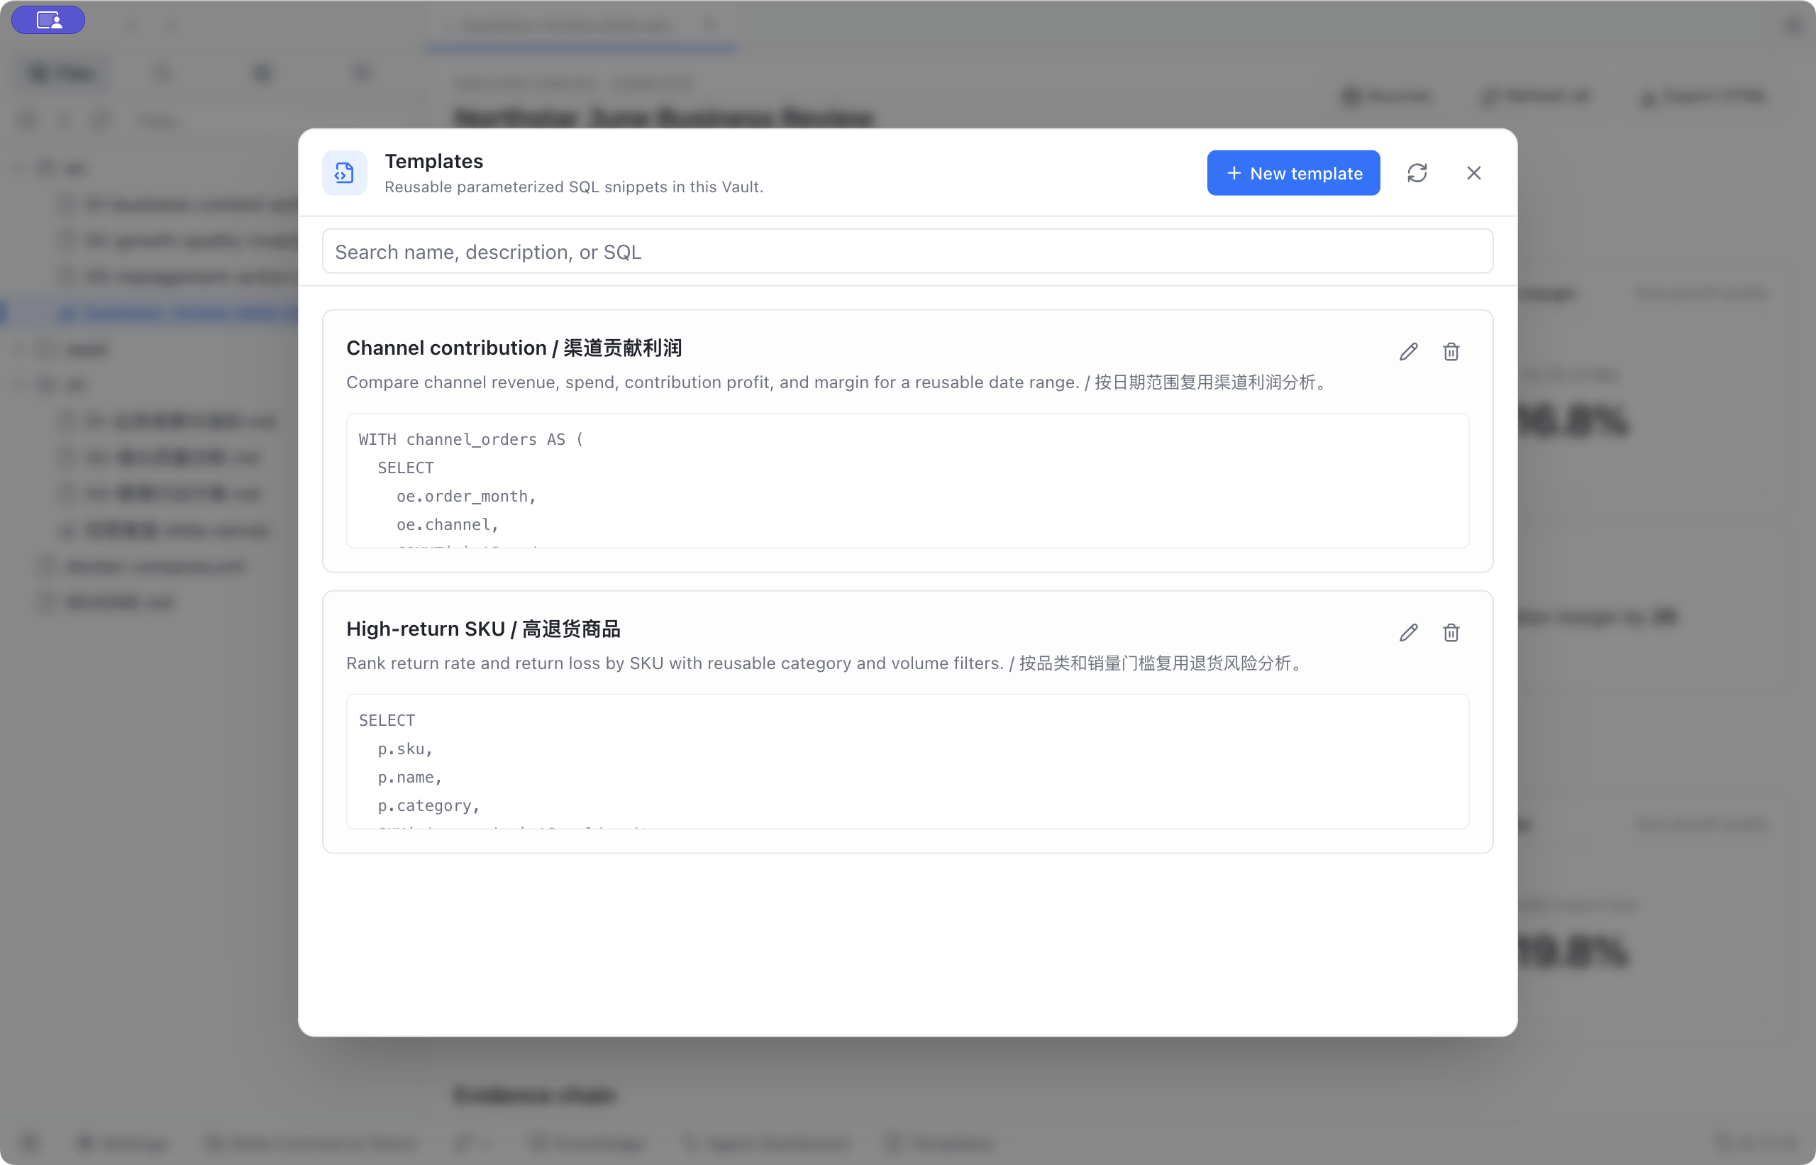Open the WITH channel_orders SQL preview

[x=907, y=481]
